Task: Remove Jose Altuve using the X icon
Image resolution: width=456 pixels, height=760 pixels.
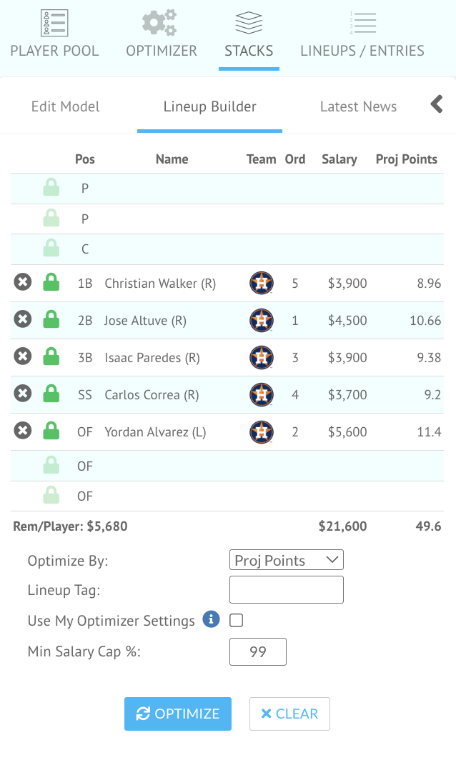Action: click(x=23, y=320)
